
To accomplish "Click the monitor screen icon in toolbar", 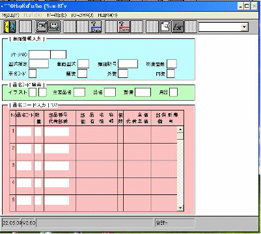I will [42, 27].
